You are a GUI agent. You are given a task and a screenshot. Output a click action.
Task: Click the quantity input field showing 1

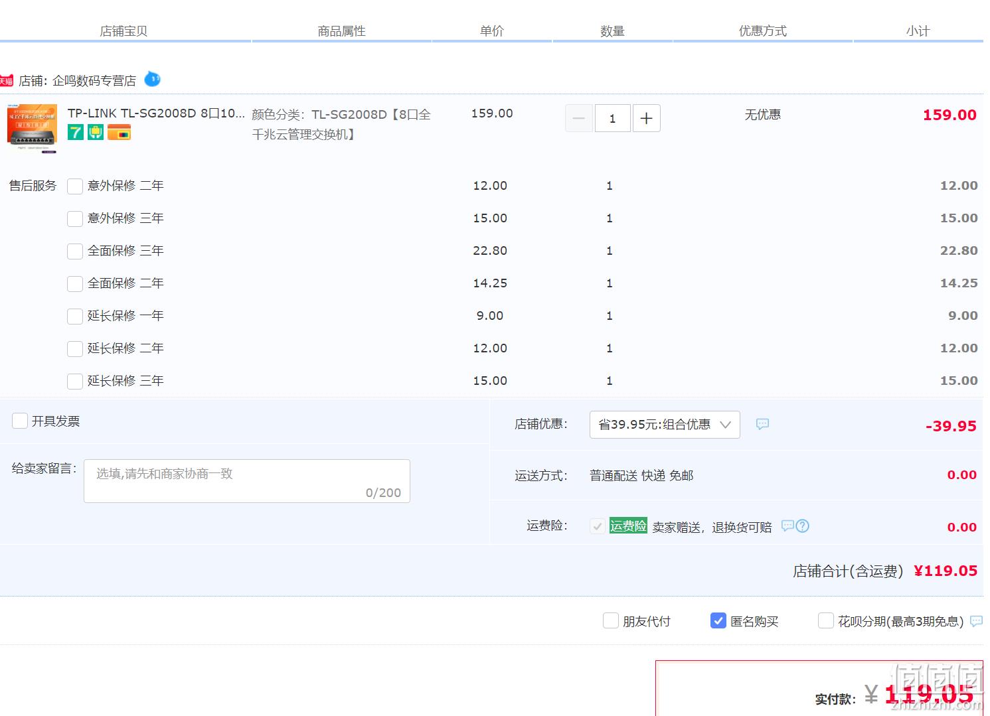coord(612,119)
